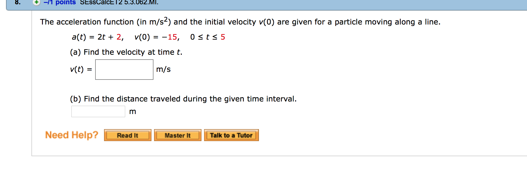Focus the empty velocity input for part (a)

(x=124, y=69)
